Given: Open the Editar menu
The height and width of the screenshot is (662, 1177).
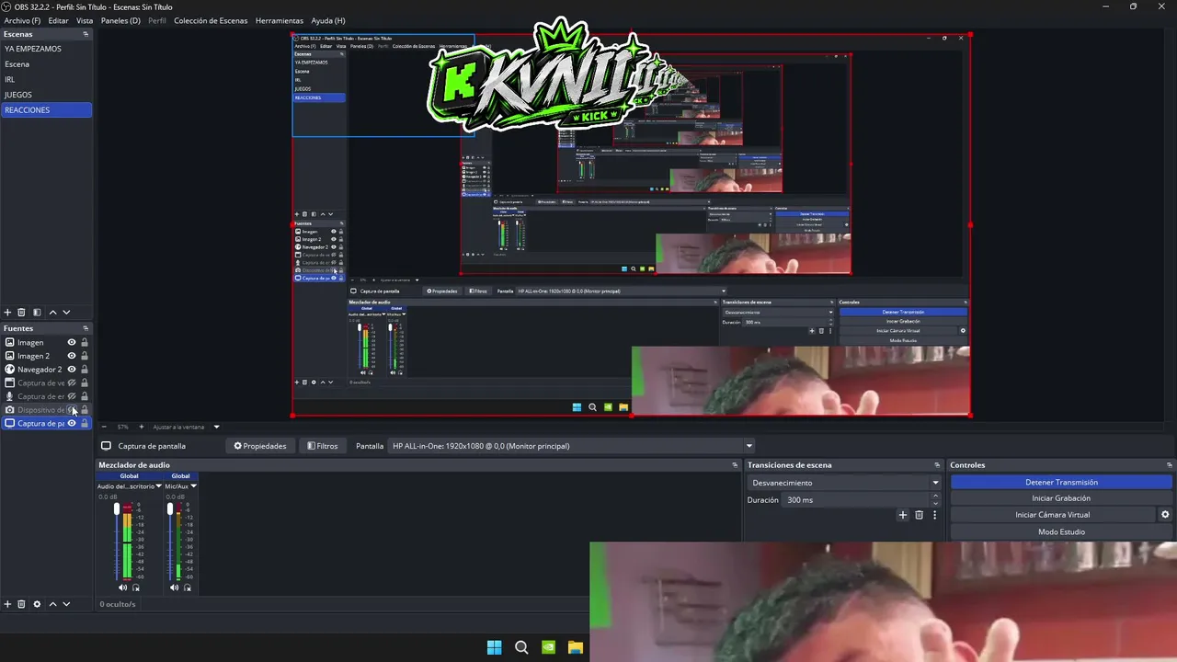Looking at the screenshot, I should [58, 20].
